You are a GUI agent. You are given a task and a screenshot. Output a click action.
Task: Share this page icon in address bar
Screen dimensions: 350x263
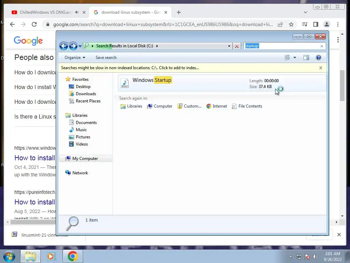pos(280,24)
